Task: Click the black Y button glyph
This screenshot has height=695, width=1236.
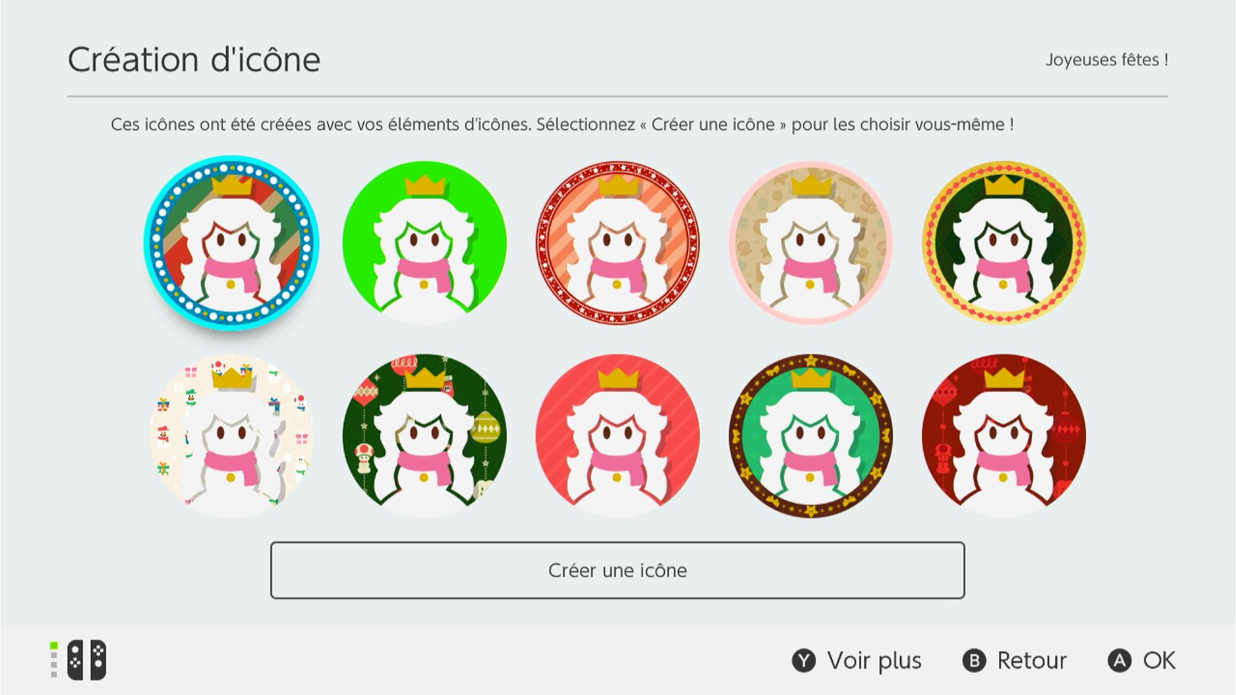Action: click(x=803, y=661)
